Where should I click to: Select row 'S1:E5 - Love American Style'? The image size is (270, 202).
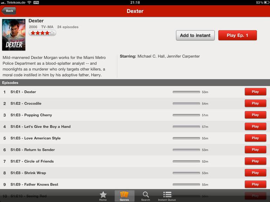[x=135, y=138]
